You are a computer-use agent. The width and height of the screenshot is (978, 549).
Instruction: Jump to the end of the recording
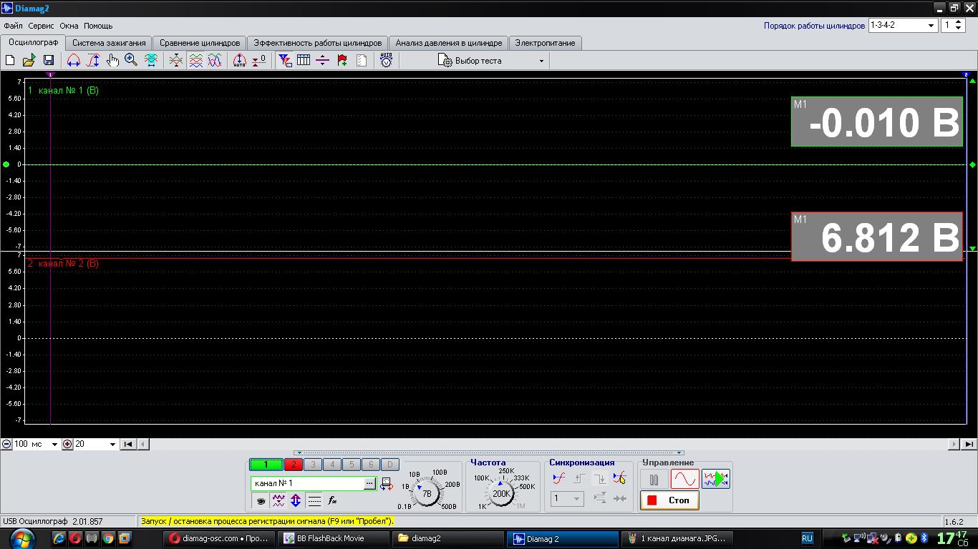(x=968, y=444)
